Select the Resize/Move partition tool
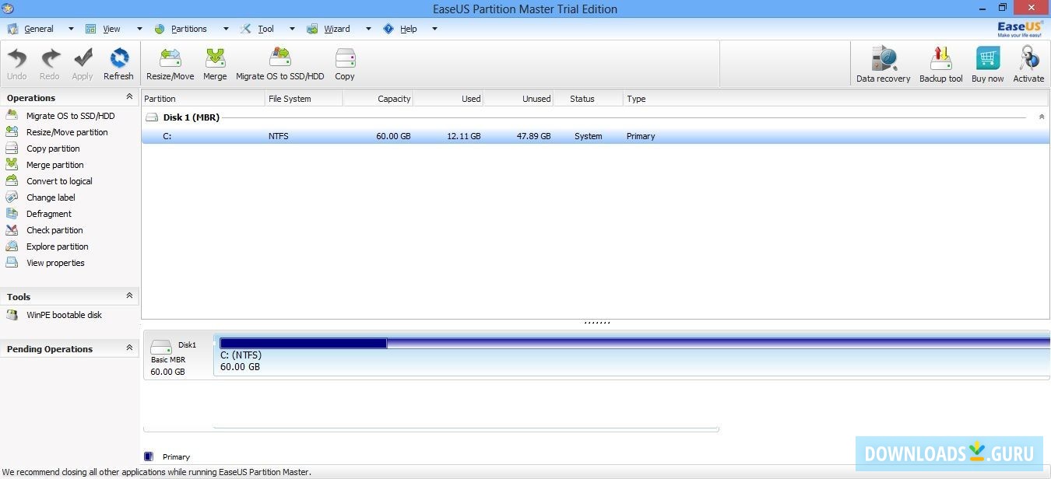The width and height of the screenshot is (1051, 479). [169, 63]
